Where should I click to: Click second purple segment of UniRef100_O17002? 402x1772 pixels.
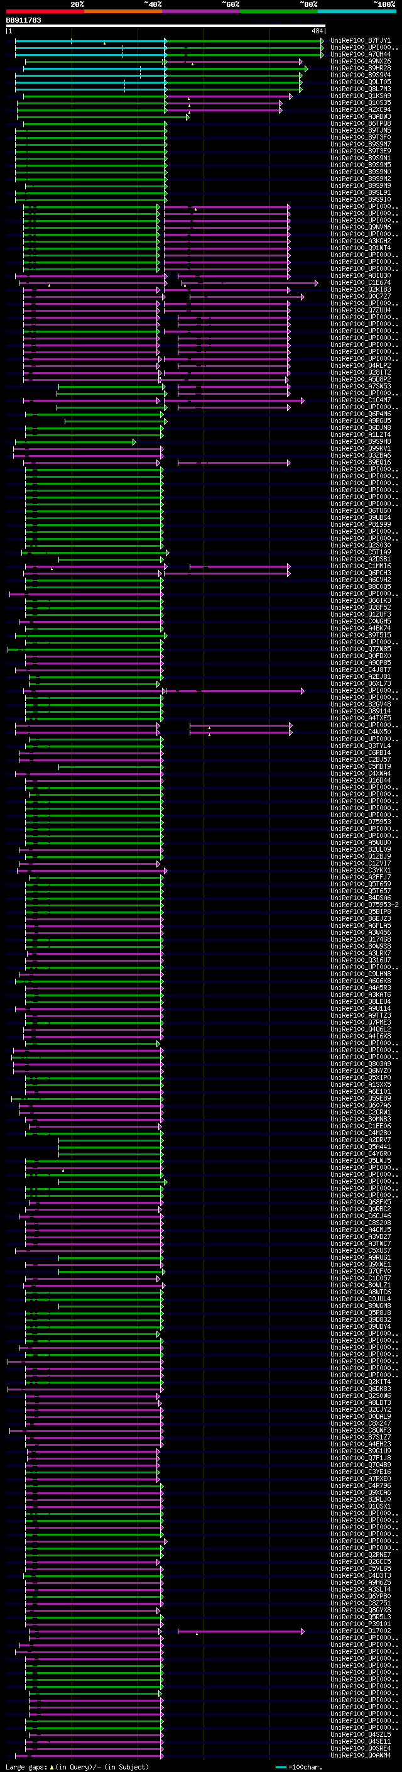[241, 1631]
